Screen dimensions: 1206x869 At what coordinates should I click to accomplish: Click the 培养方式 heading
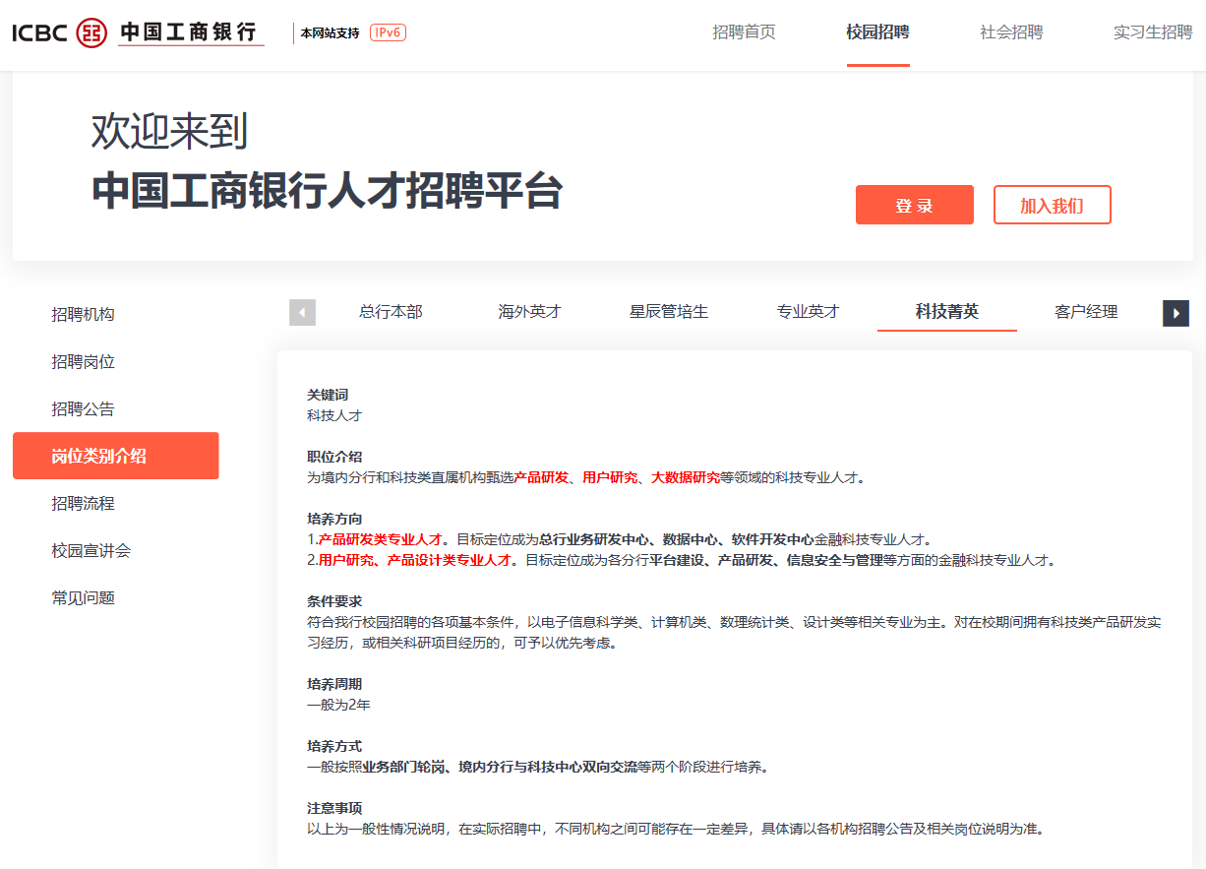click(334, 746)
